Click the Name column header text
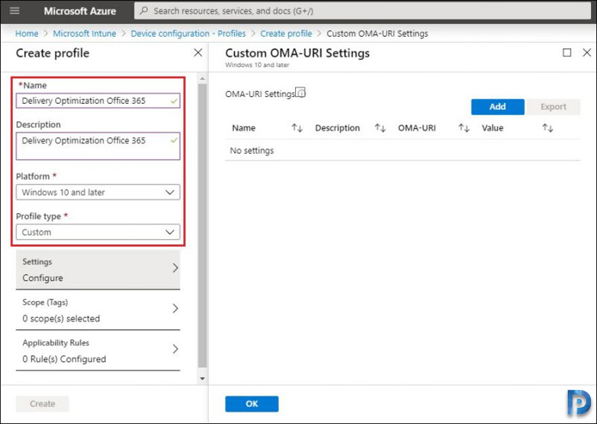The width and height of the screenshot is (597, 424). click(244, 128)
